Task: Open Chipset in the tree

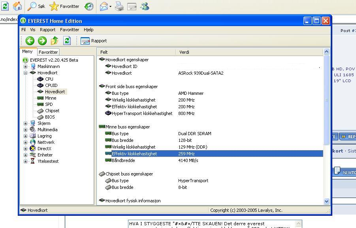Action: [x=52, y=111]
